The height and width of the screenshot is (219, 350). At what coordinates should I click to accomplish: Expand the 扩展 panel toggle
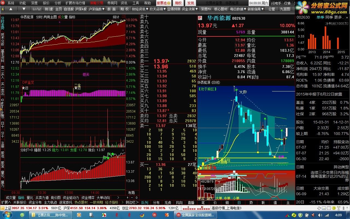pyautogui.click(x=6, y=202)
